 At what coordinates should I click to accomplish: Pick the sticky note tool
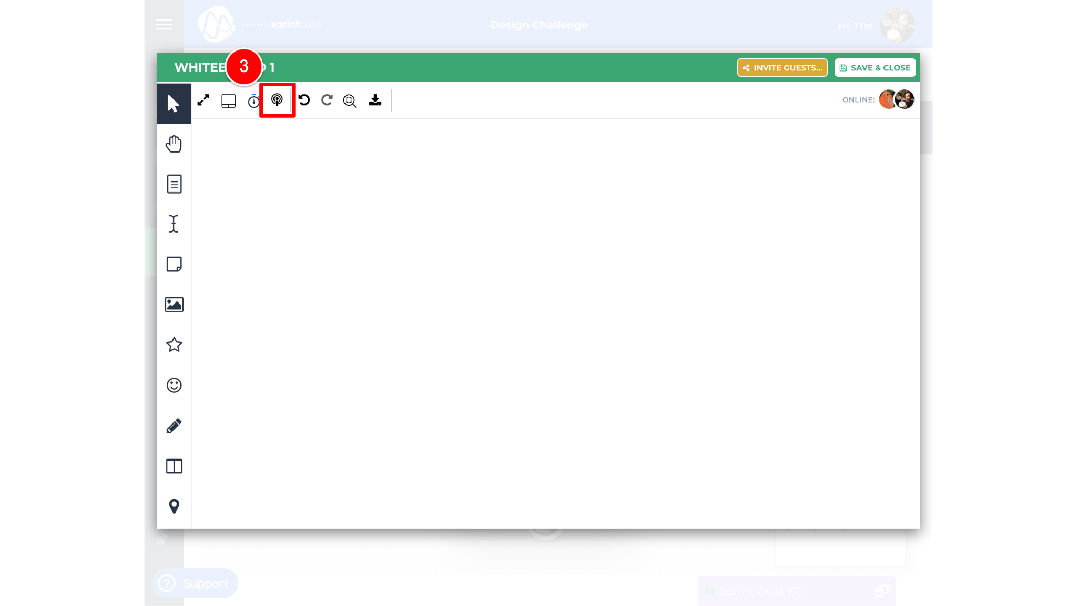tap(174, 264)
